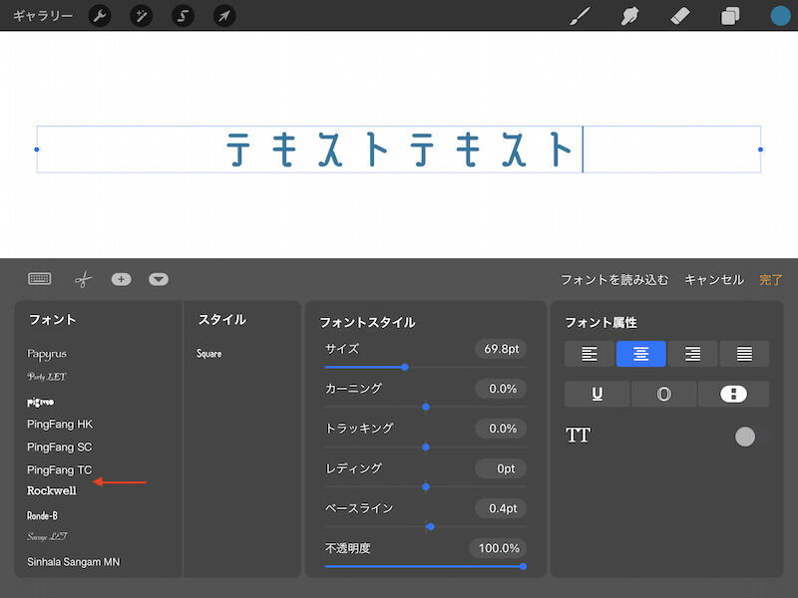Viewport: 798px width, 598px height.
Task: Choose the Papyrus font
Action: 47,354
